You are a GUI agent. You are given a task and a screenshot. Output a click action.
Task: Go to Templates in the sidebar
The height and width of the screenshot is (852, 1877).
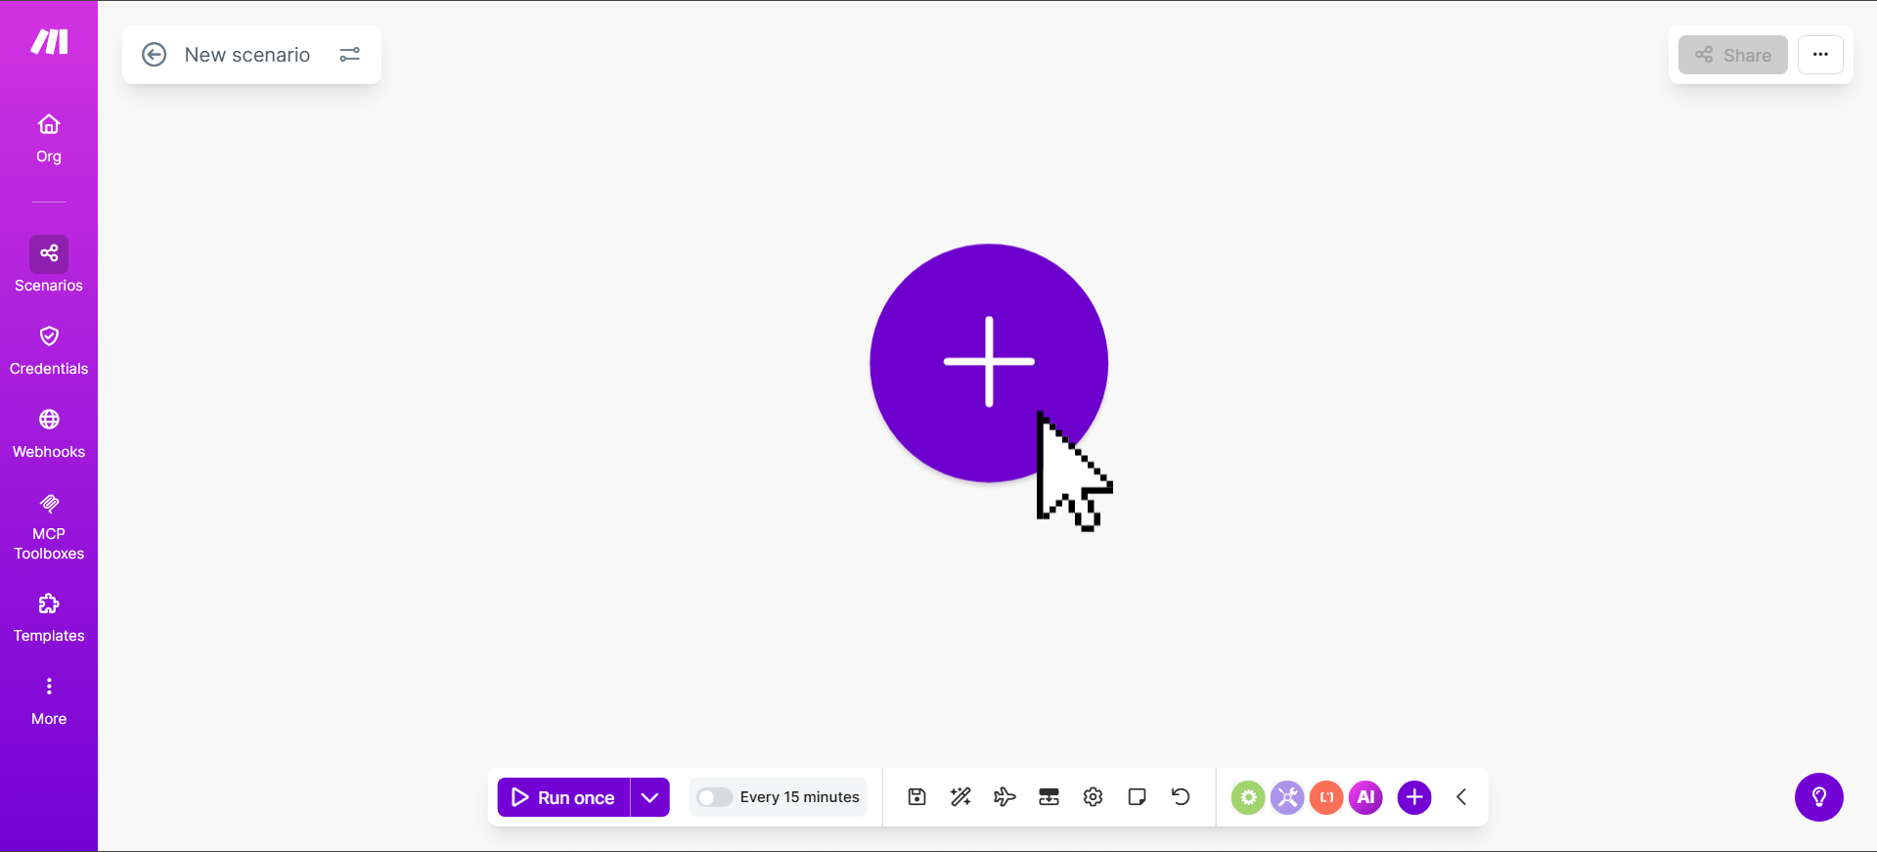[49, 618]
